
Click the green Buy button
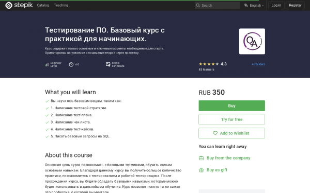[231, 106]
